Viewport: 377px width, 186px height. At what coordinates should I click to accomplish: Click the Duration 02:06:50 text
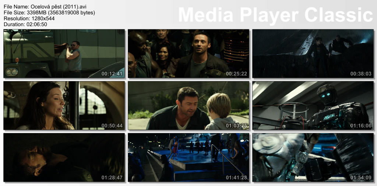click(25, 24)
